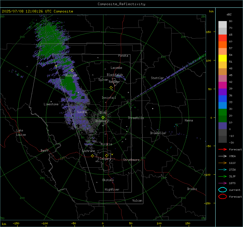This screenshot has height=227, width=243.
Task: Click the yellow diamond marker above Calgary
Action: [x=107, y=155]
